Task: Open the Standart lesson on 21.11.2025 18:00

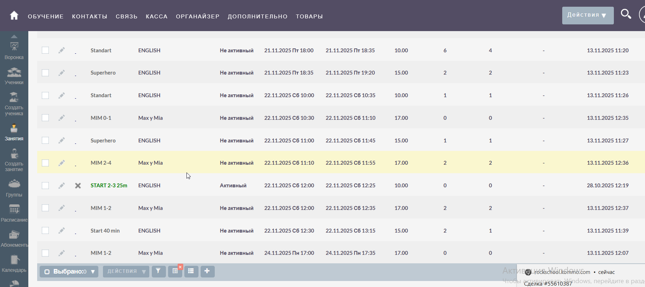Action: pos(101,51)
